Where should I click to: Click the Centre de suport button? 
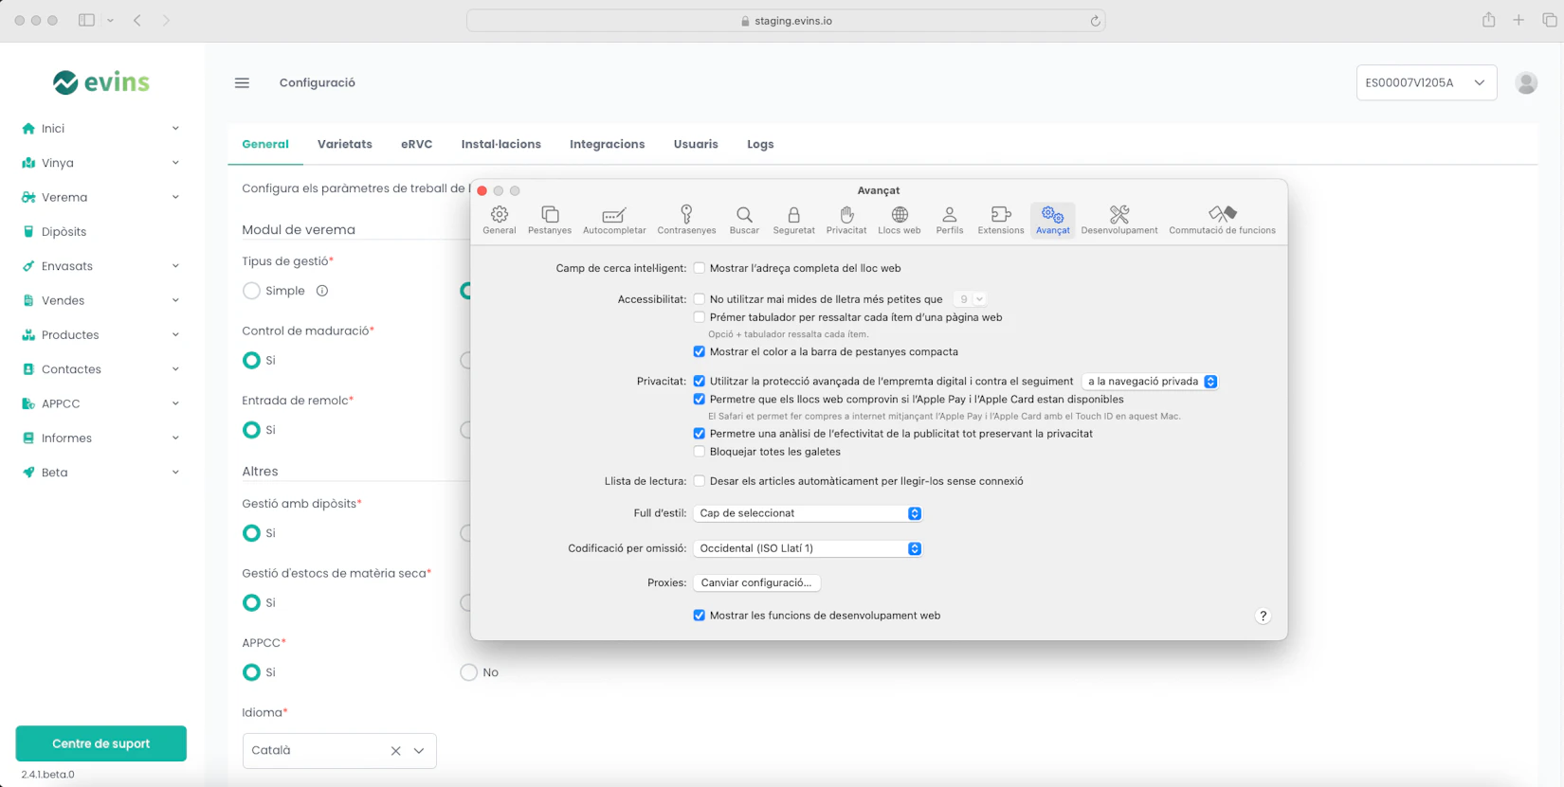(x=101, y=743)
